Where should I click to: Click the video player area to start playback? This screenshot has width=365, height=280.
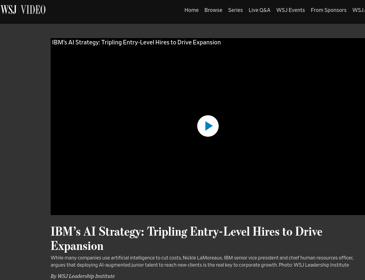point(208,126)
